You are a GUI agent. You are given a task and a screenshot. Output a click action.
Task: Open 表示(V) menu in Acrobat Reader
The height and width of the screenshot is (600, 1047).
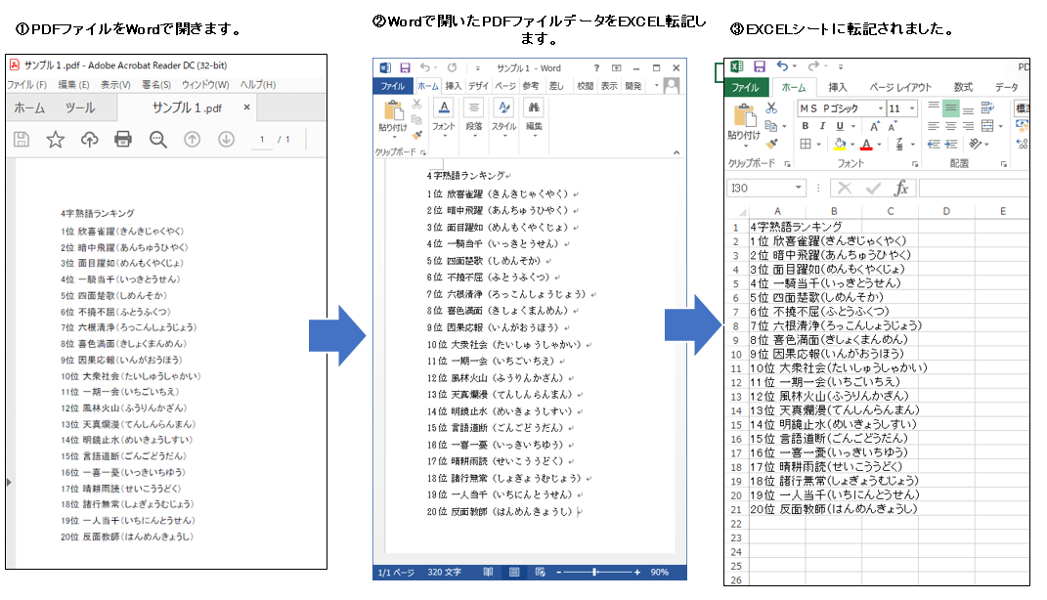[115, 85]
